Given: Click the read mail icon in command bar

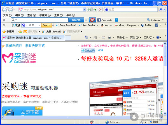Looking at the screenshot, I should pos(104,37).
